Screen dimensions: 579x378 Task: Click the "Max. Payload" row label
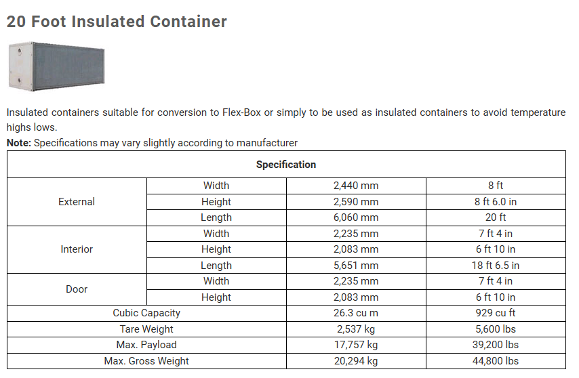click(x=146, y=345)
